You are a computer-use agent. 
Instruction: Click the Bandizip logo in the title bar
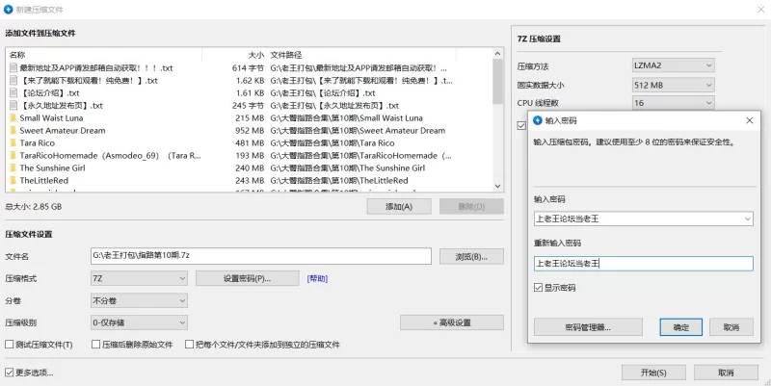click(8, 10)
